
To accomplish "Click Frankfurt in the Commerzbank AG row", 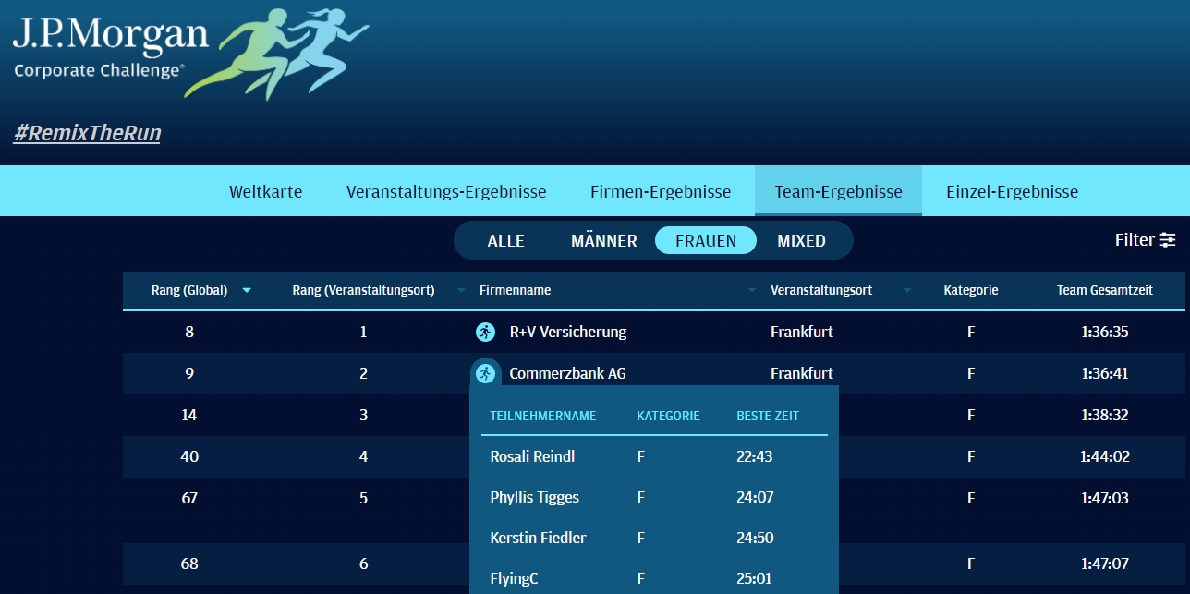I will coord(802,373).
